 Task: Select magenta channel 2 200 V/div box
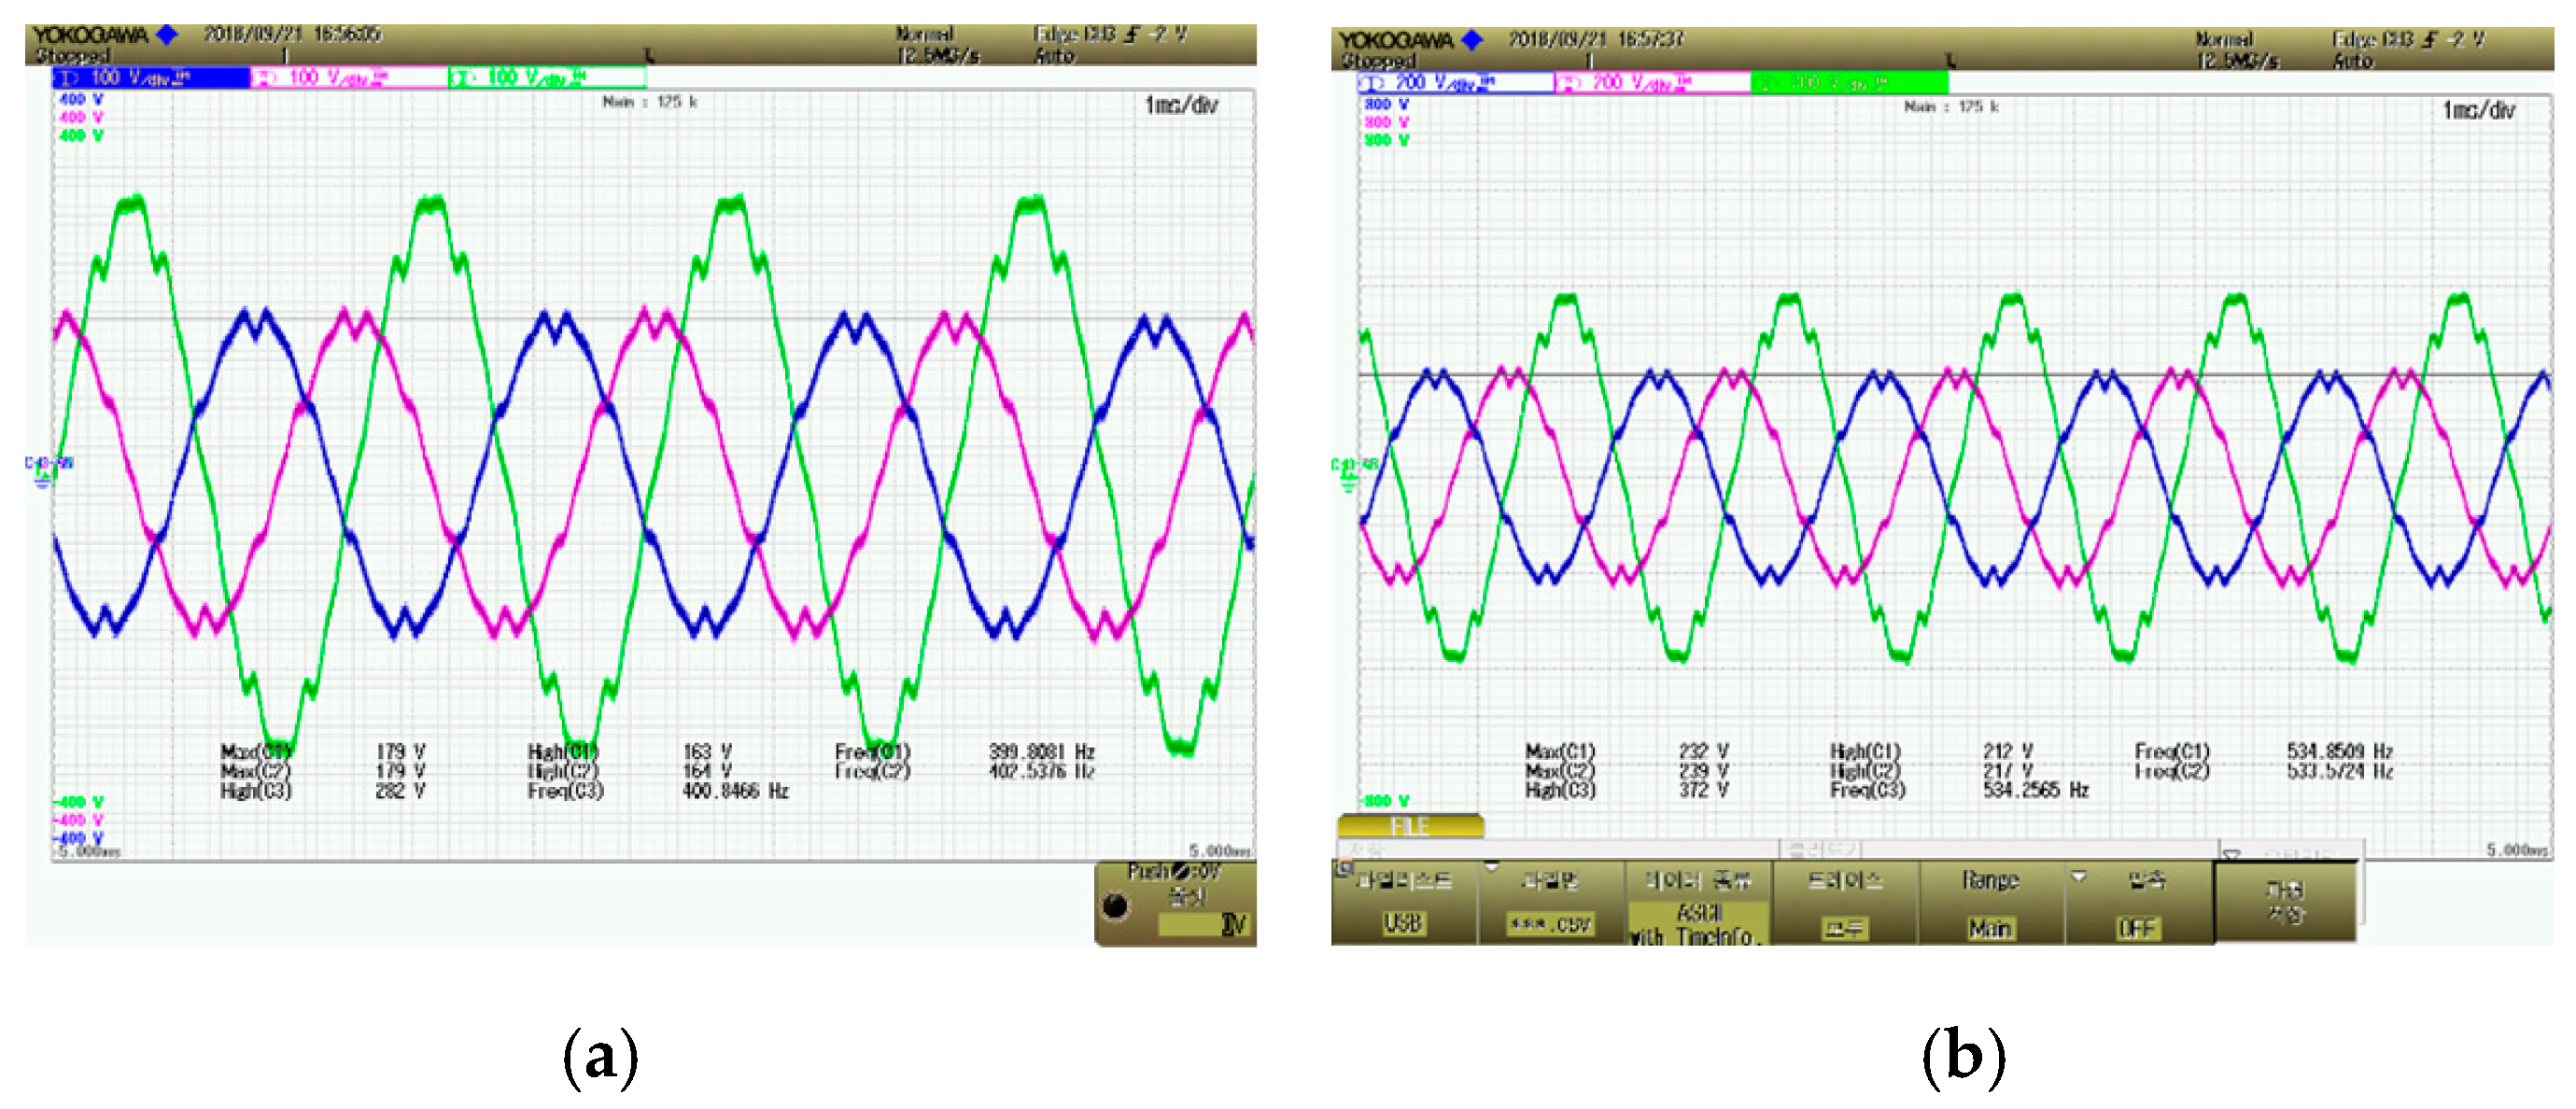pyautogui.click(x=1652, y=83)
